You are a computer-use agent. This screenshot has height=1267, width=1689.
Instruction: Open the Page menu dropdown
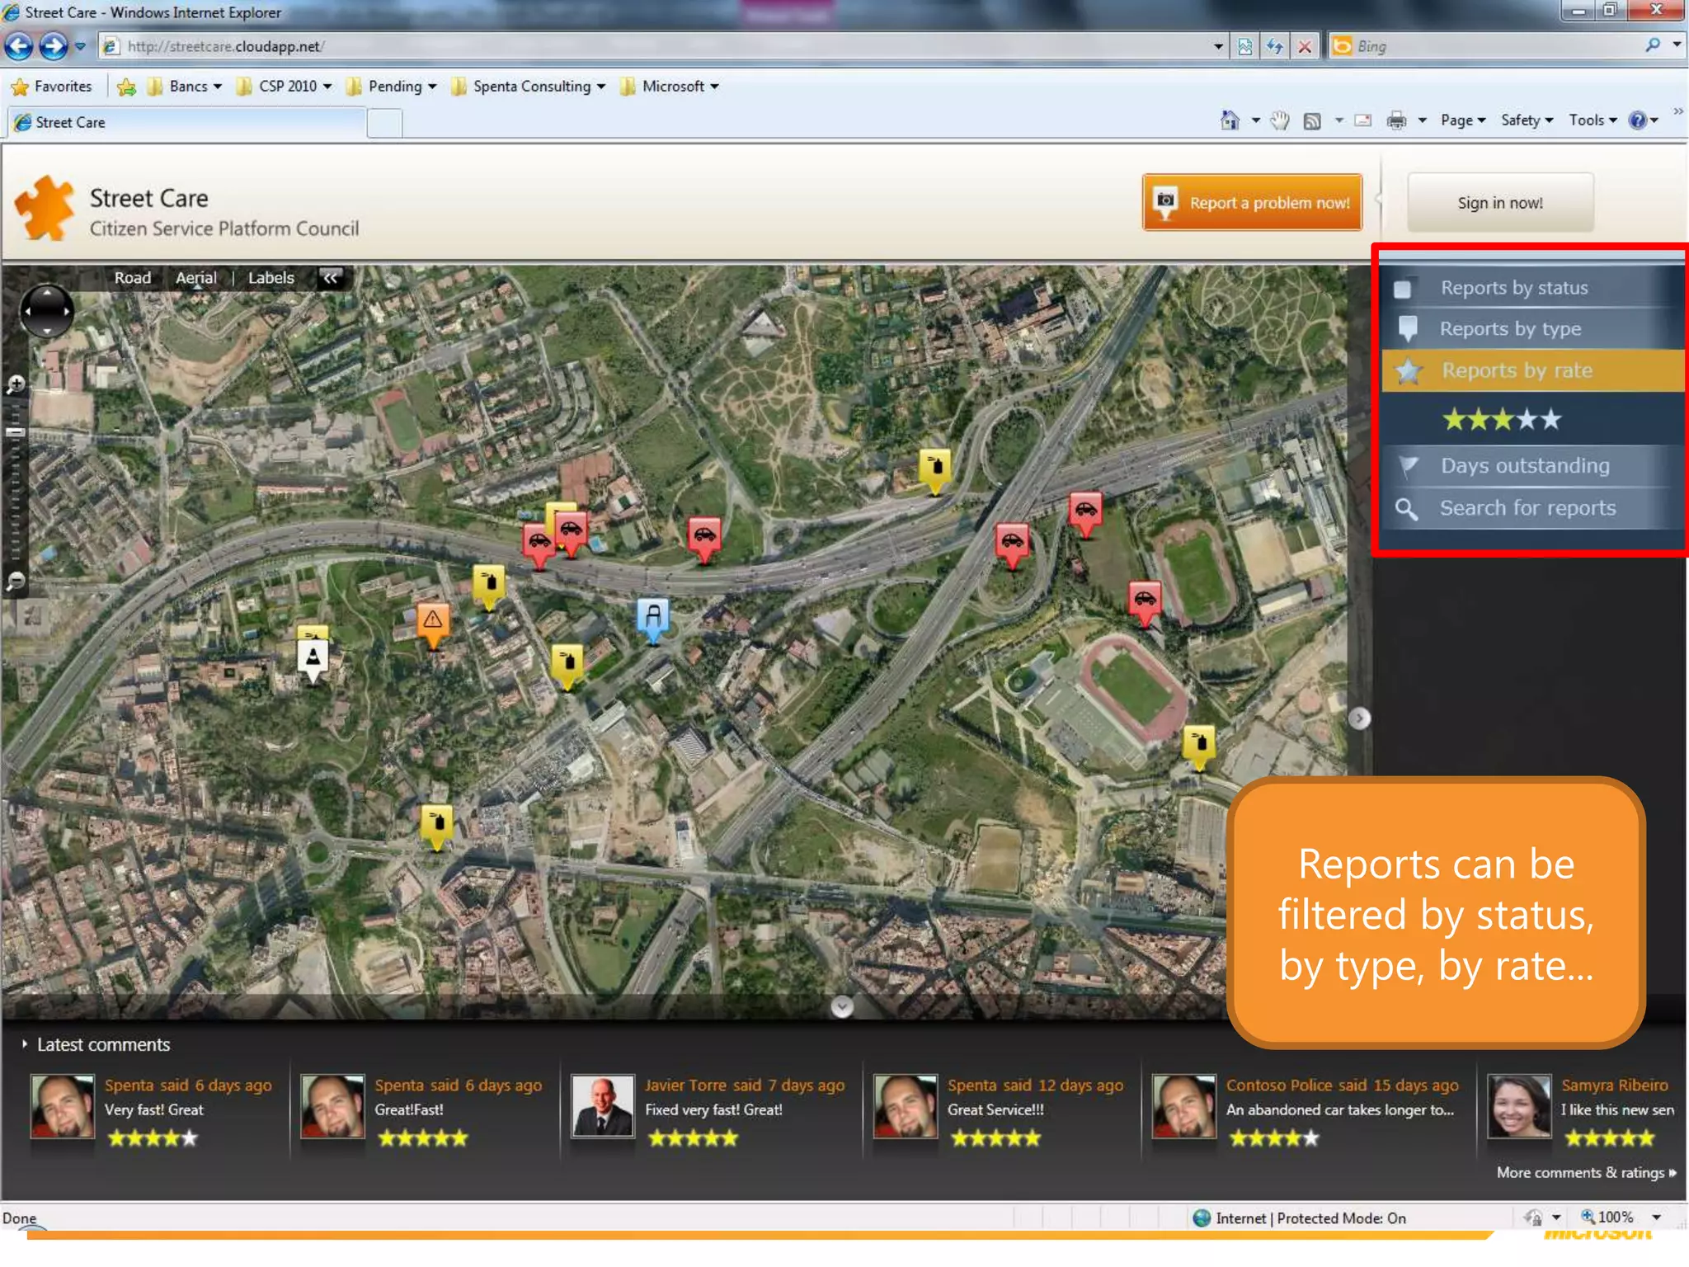point(1463,120)
